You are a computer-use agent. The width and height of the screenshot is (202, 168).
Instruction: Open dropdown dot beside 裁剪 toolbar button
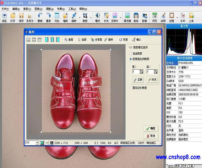click(x=91, y=17)
